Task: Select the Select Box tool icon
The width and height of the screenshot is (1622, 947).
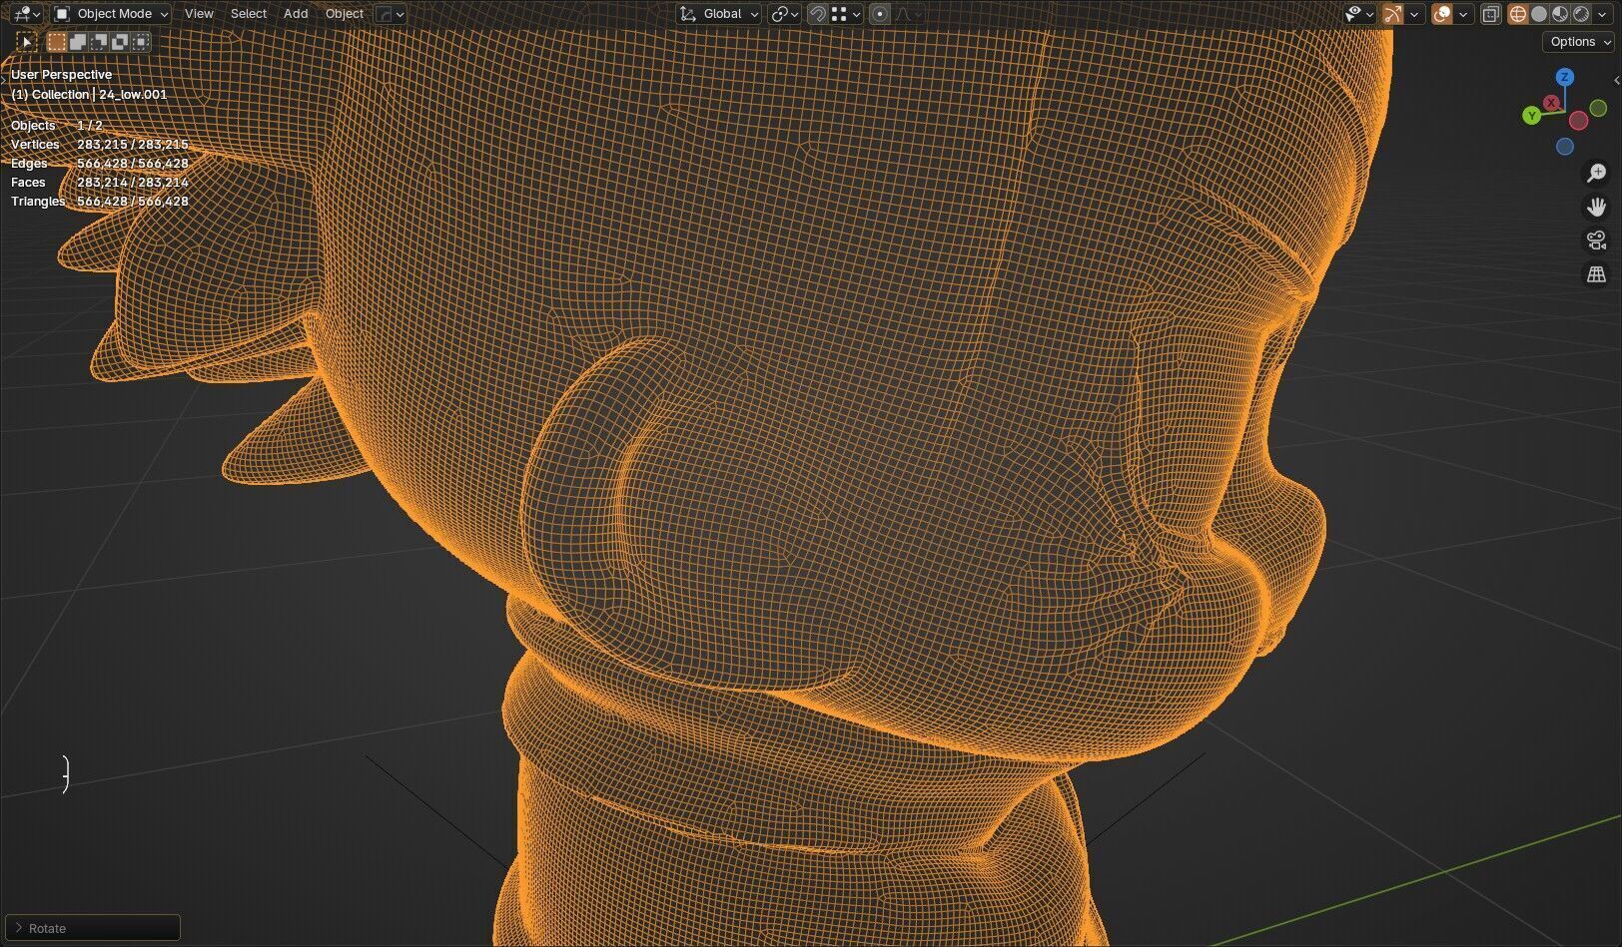Action: pyautogui.click(x=27, y=41)
